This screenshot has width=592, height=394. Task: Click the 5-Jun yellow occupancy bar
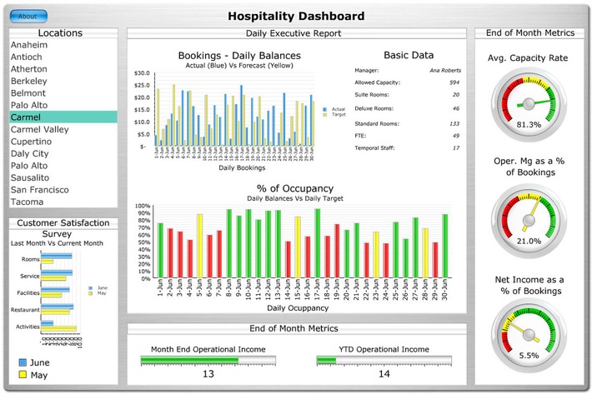[x=200, y=247]
